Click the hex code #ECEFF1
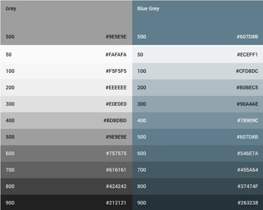This screenshot has height=210, width=263. (247, 55)
